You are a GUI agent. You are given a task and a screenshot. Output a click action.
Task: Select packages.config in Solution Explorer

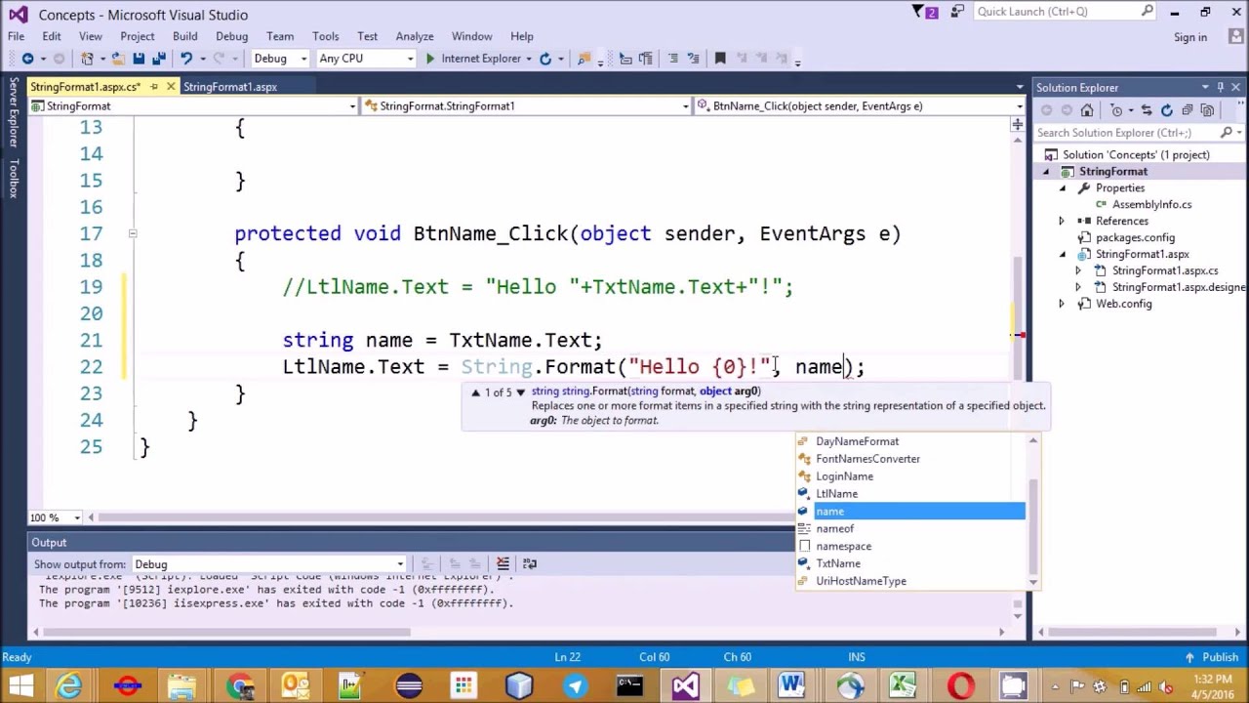point(1135,238)
